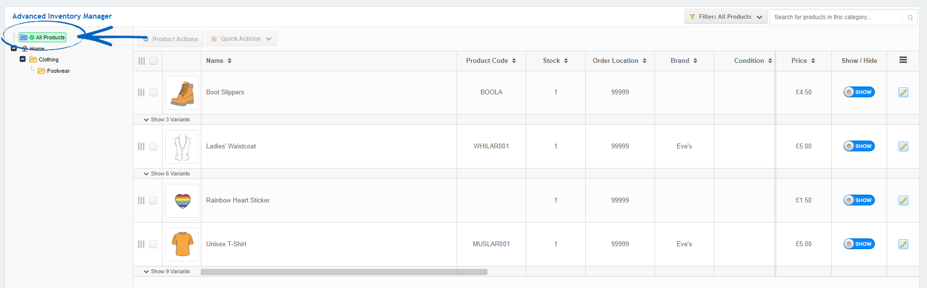
Task: Go to the Home tree item
Action: tap(36, 48)
